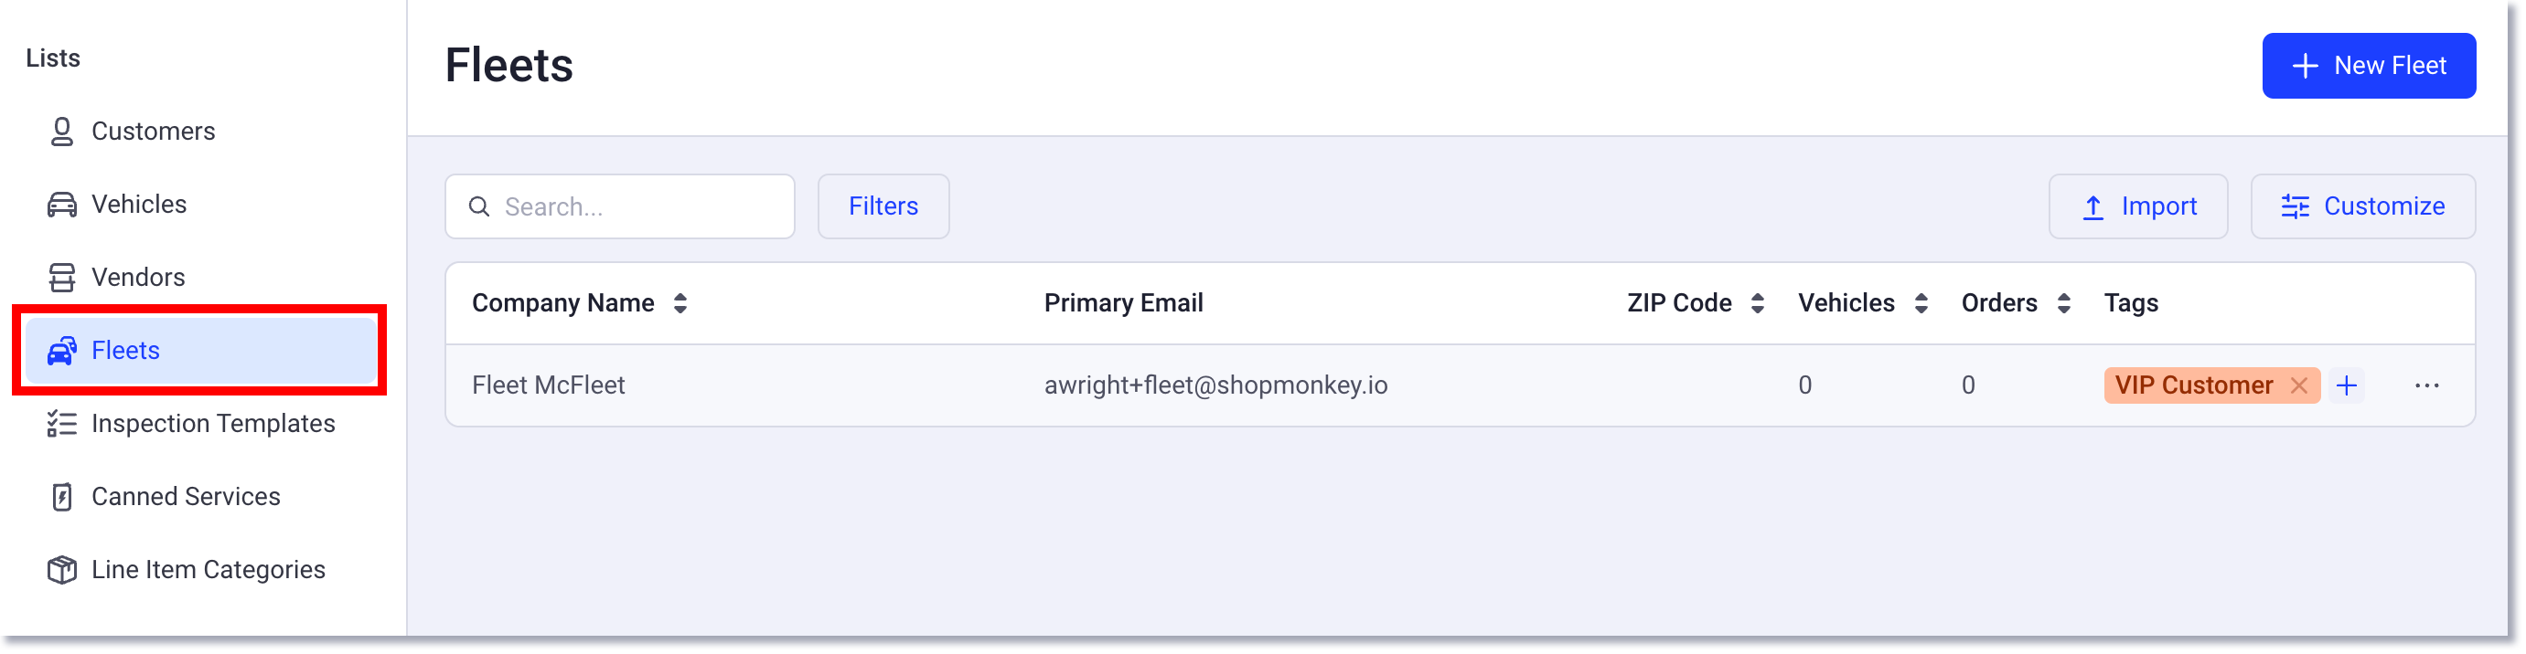This screenshot has height=654, width=2526.
Task: Open Inspection Templates via checklist icon
Action: [x=62, y=423]
